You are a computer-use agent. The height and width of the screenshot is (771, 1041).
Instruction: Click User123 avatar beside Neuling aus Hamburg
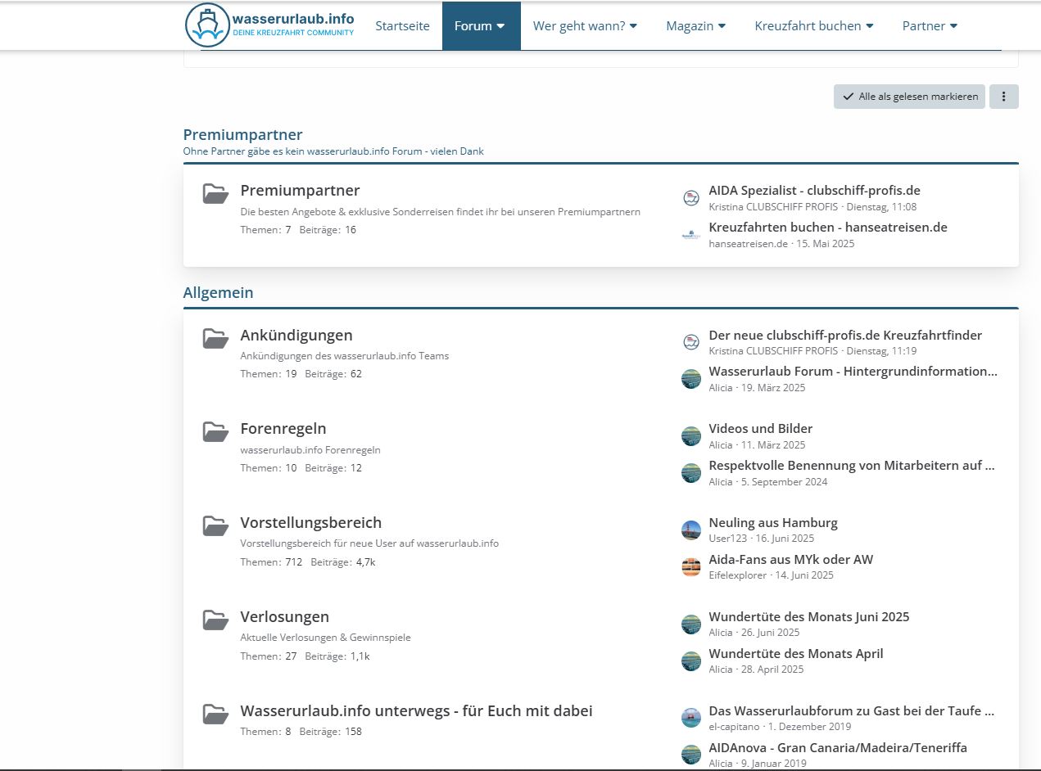tap(691, 530)
